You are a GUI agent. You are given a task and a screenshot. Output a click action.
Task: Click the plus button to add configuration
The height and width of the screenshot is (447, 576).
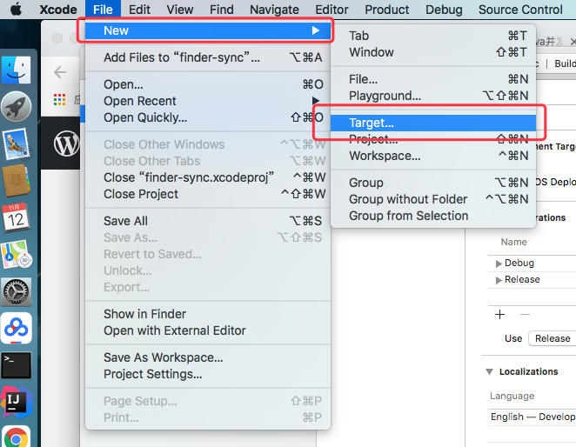(499, 314)
